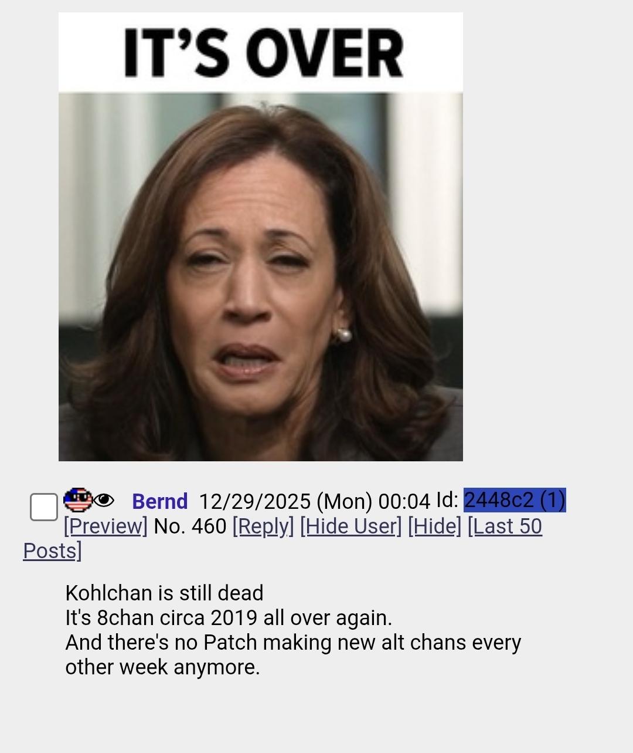
Task: Click the 8chan circa 2019 text line
Action: (x=229, y=618)
